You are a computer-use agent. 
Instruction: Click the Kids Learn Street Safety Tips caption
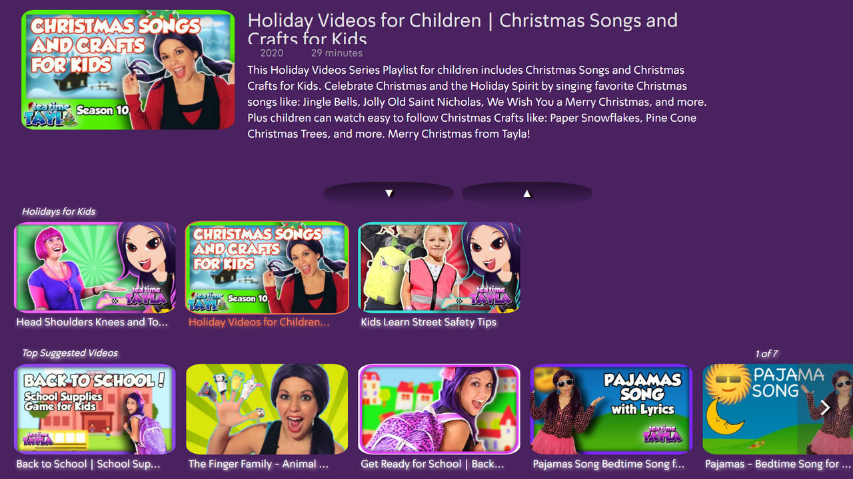coord(428,322)
